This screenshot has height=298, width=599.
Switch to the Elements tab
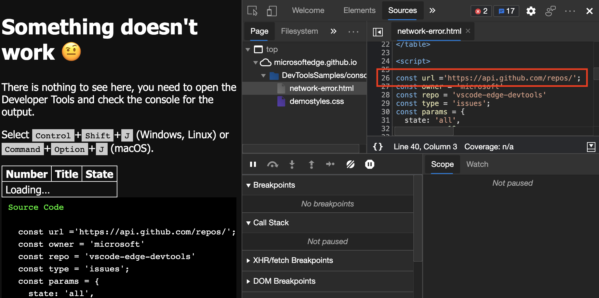359,10
